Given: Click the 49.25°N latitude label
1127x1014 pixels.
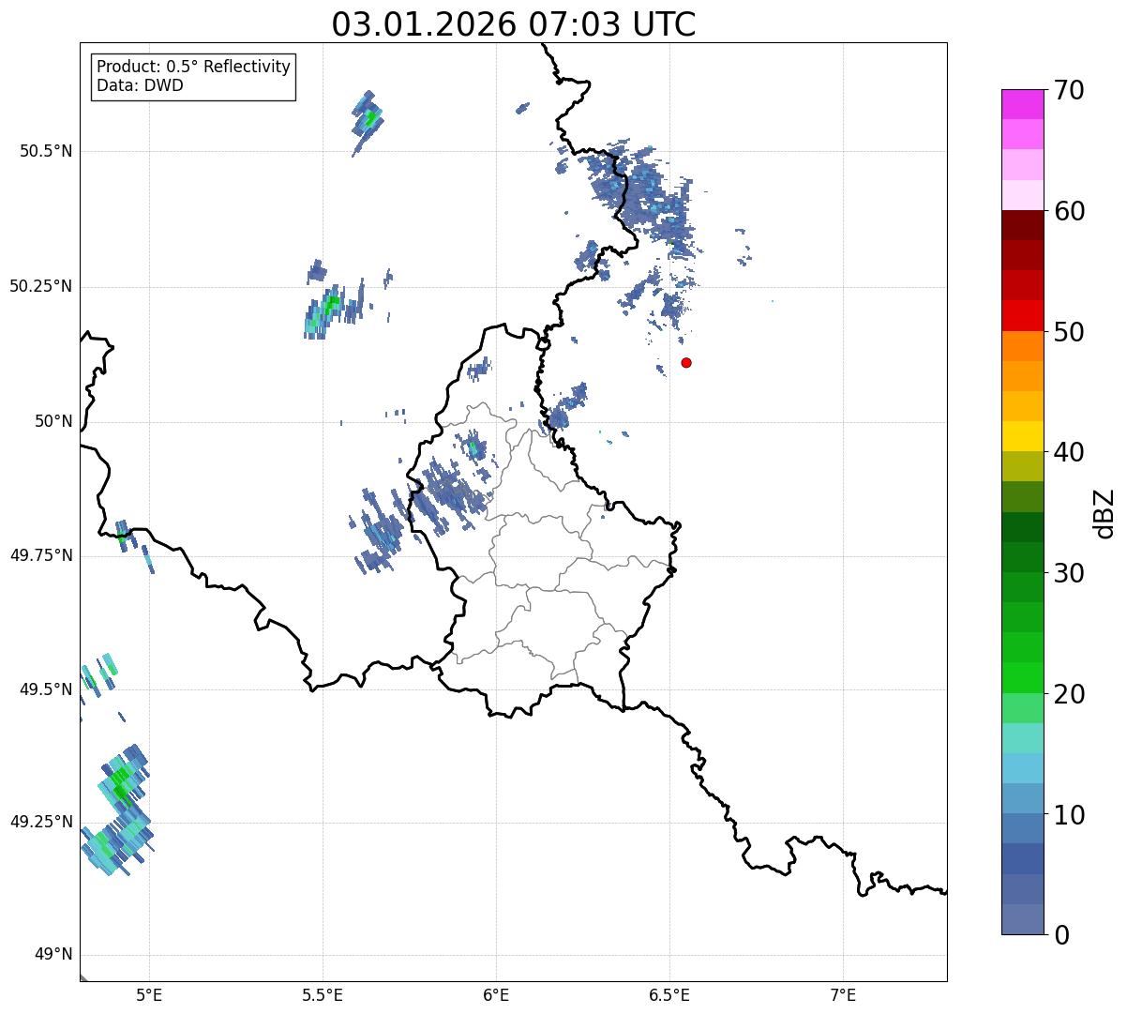Looking at the screenshot, I should tap(40, 822).
